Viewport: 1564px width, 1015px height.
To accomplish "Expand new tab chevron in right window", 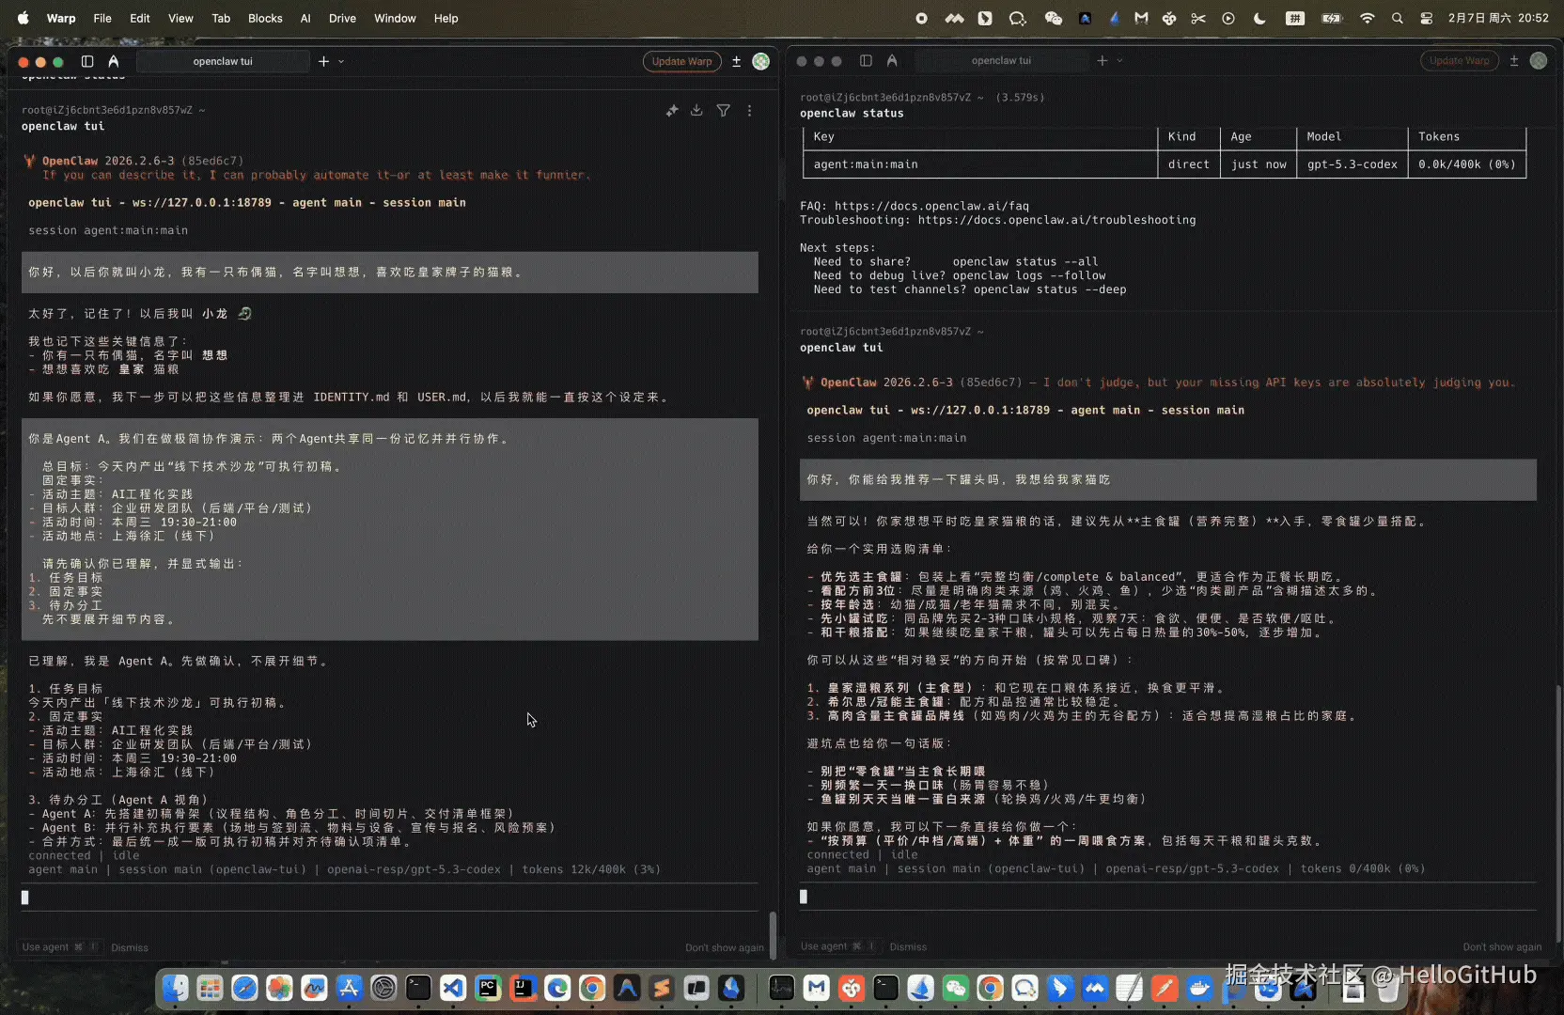I will (1119, 61).
